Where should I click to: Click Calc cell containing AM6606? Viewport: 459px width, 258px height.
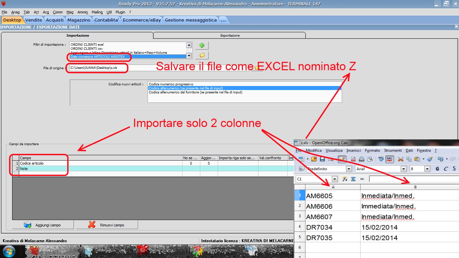[333, 206]
